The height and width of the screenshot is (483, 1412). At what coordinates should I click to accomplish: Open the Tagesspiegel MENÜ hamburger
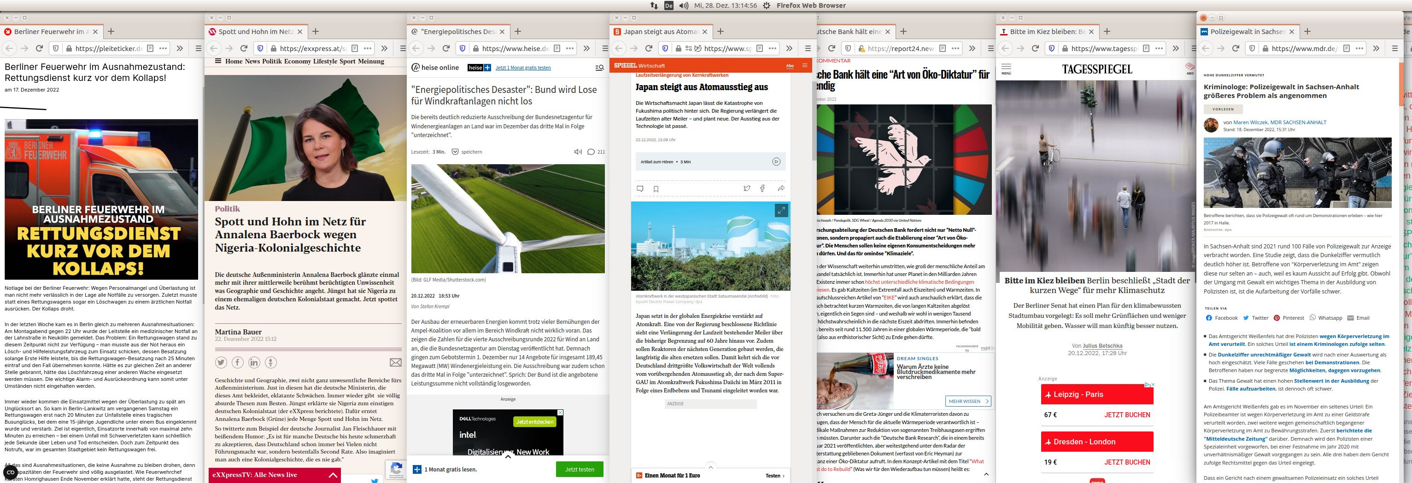coord(1006,69)
